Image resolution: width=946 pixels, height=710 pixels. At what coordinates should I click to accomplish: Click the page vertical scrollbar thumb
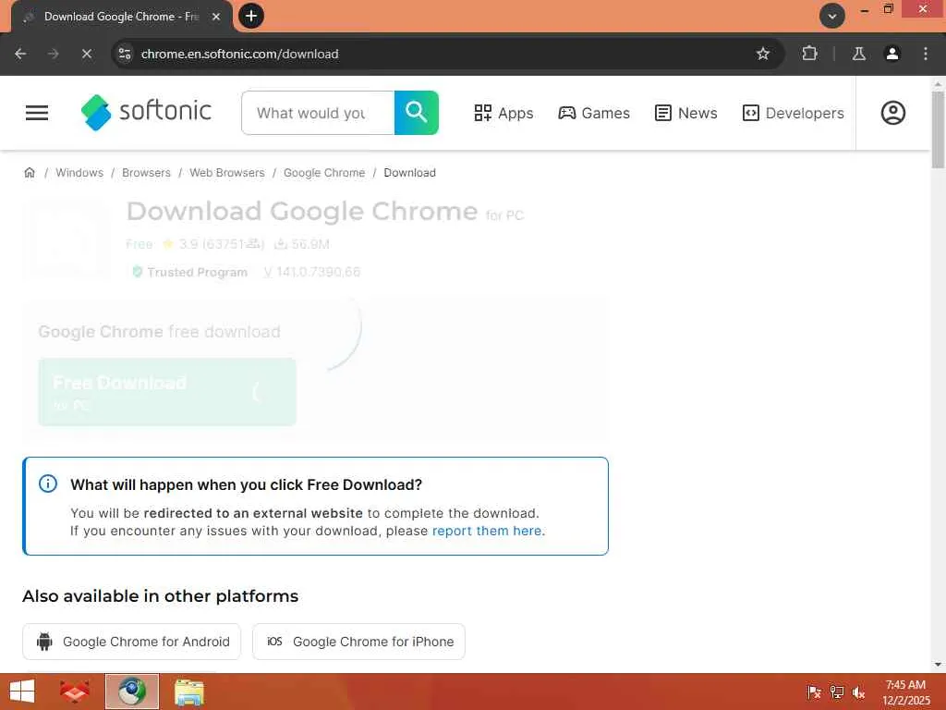(938, 129)
